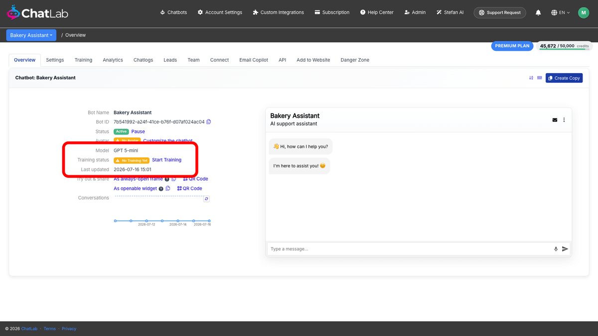Open the Terms footer link
This screenshot has height=336, width=598.
click(x=50, y=329)
